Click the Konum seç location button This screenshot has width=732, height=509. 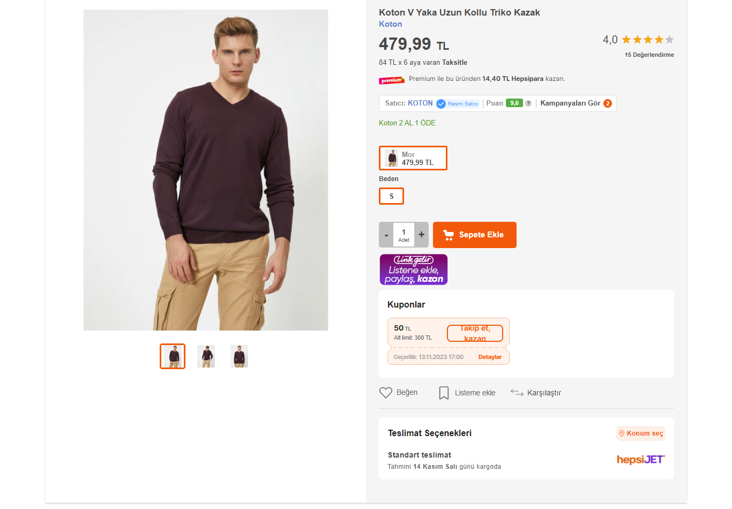tap(641, 433)
